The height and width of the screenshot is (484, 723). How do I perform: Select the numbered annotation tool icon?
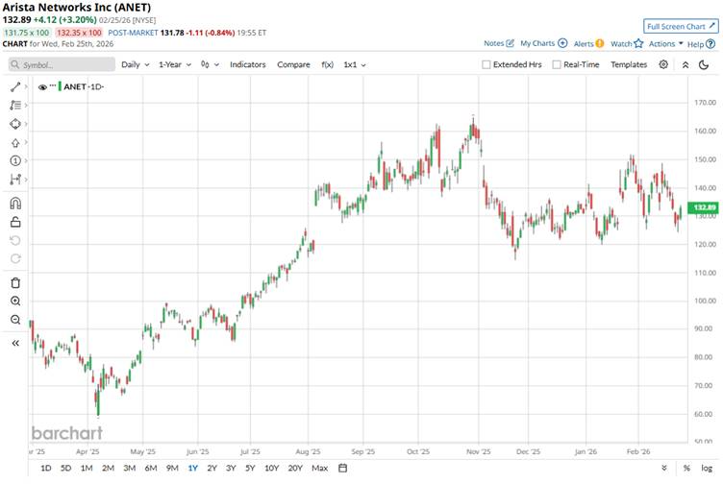pos(15,160)
